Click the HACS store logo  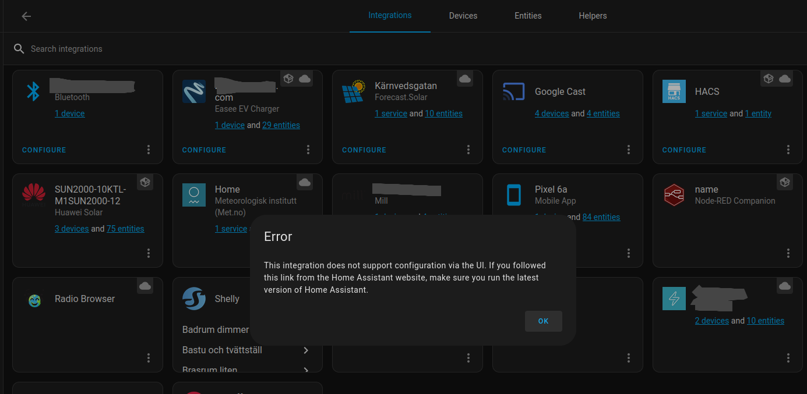point(674,91)
